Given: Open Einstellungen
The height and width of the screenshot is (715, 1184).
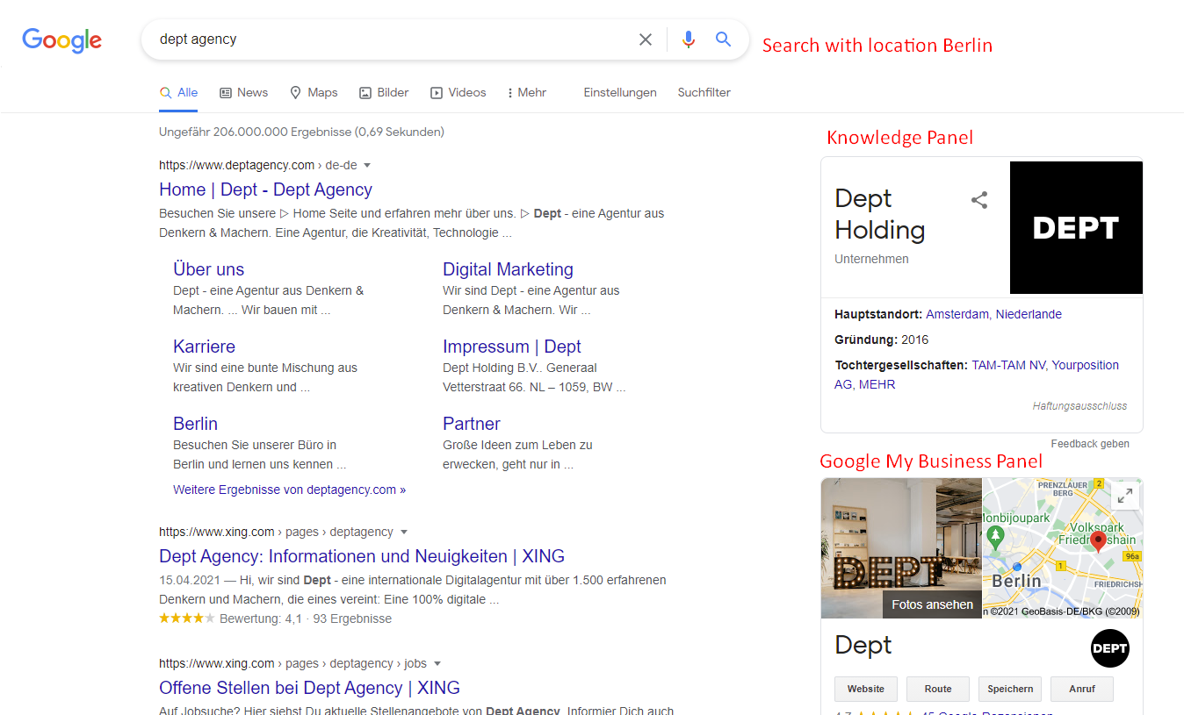Looking at the screenshot, I should 620,92.
